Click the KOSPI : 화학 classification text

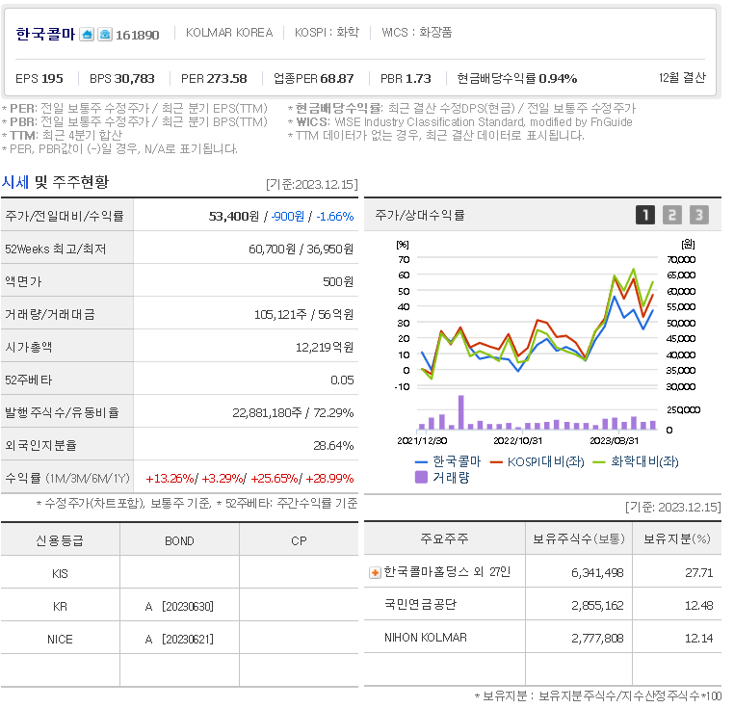click(x=327, y=33)
